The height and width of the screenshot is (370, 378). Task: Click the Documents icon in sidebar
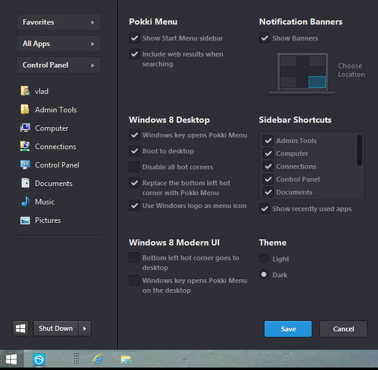click(x=25, y=183)
